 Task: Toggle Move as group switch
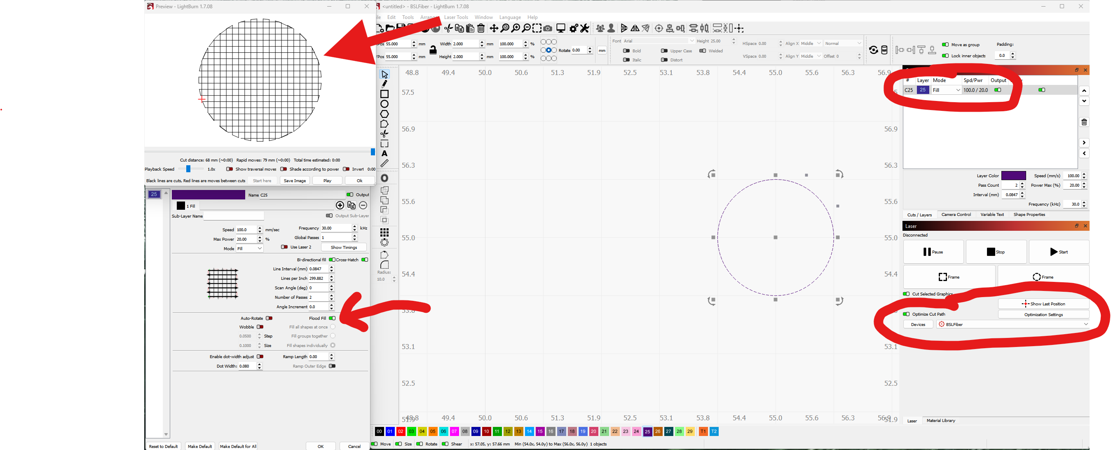pos(945,45)
